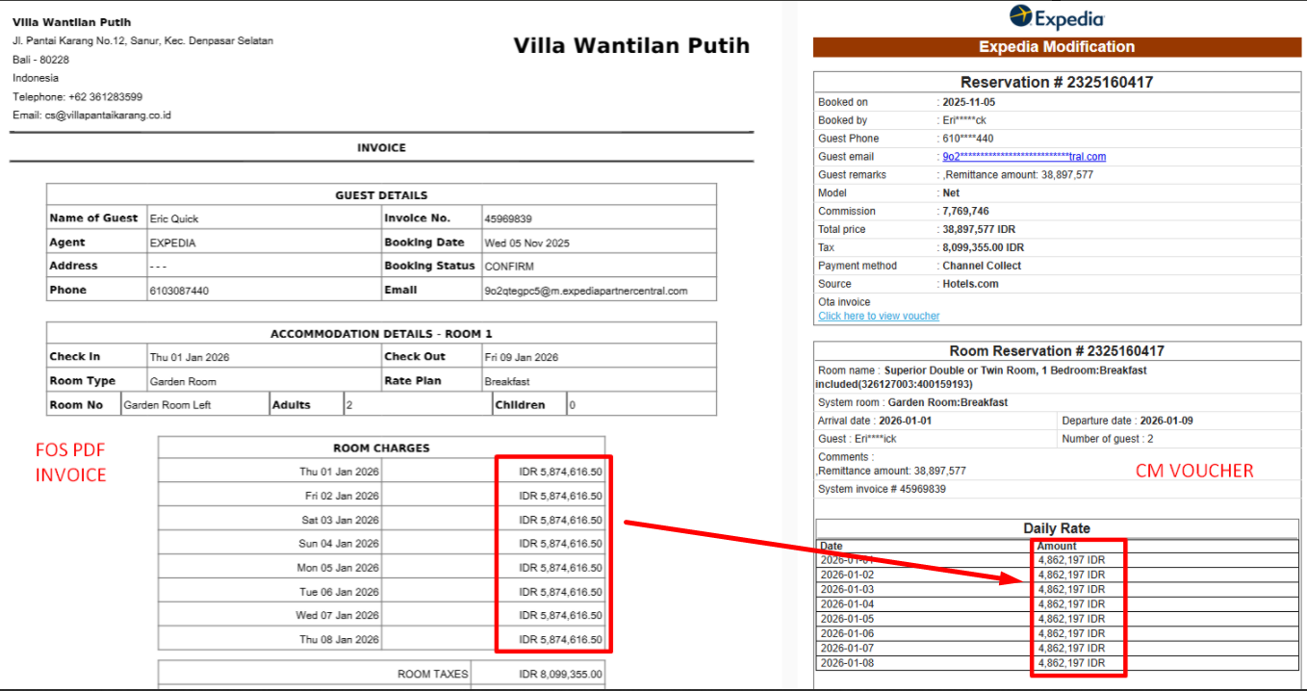Select the Room Type value 'Garden Room'
Viewport: 1307px width, 691px height.
(x=183, y=382)
